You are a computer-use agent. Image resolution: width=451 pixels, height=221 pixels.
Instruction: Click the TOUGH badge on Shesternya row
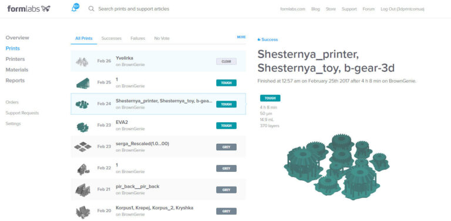tap(226, 104)
